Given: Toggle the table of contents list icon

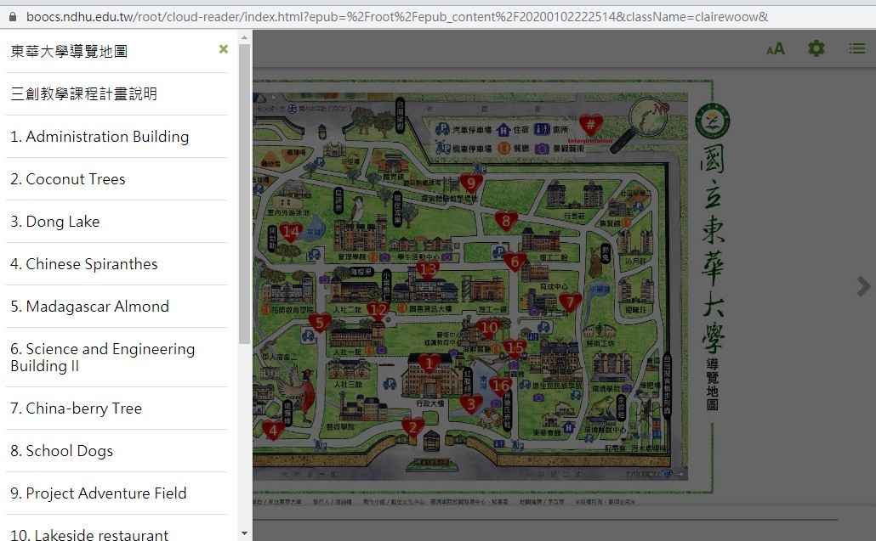Looking at the screenshot, I should click(x=857, y=48).
